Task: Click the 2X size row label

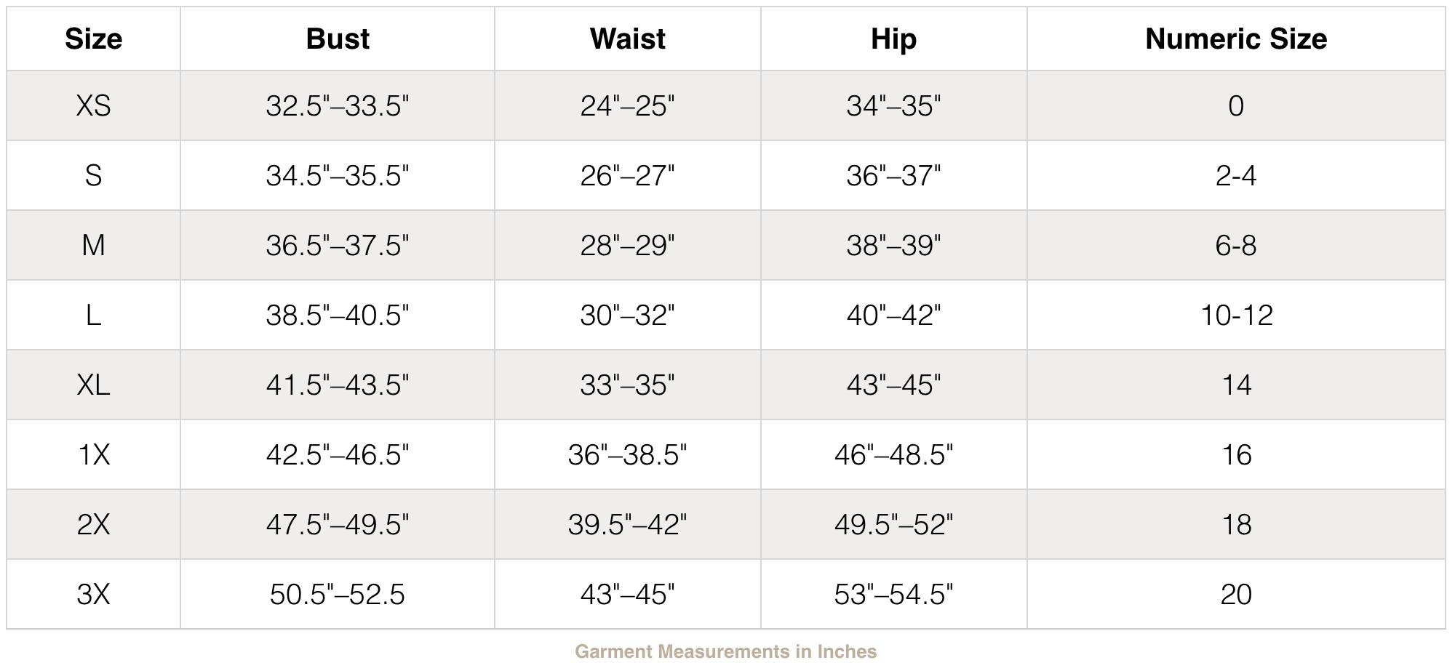Action: (93, 524)
